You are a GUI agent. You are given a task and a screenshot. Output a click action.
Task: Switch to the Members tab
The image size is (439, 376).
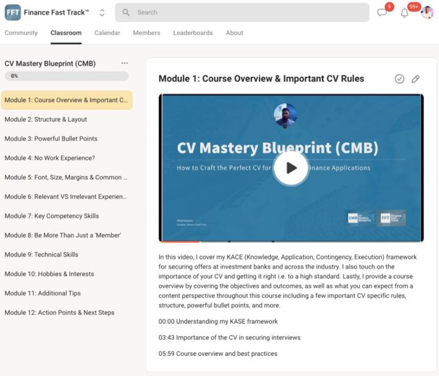(146, 33)
